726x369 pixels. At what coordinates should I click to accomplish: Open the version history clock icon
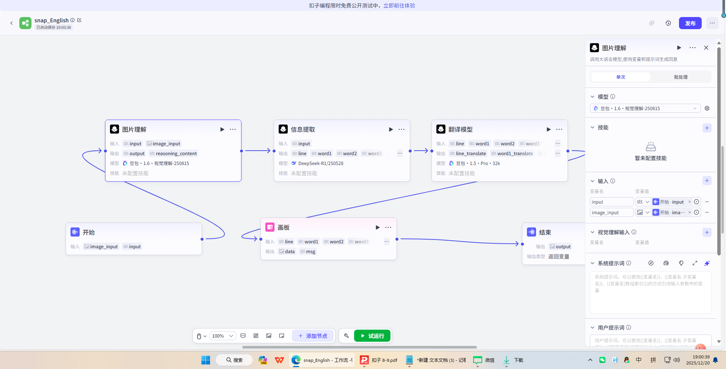(x=668, y=23)
